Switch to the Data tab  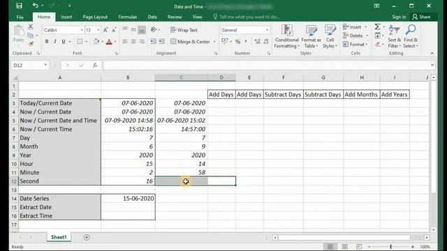point(152,17)
